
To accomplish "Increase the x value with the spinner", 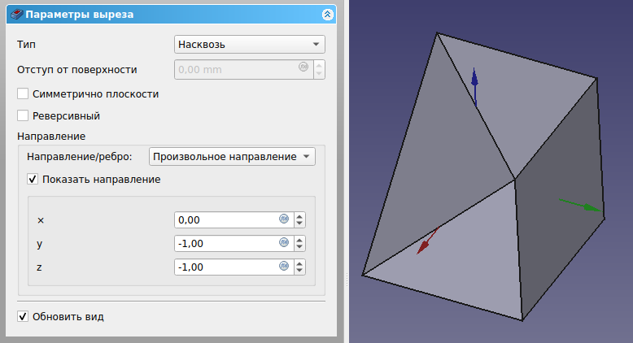I will (299, 217).
